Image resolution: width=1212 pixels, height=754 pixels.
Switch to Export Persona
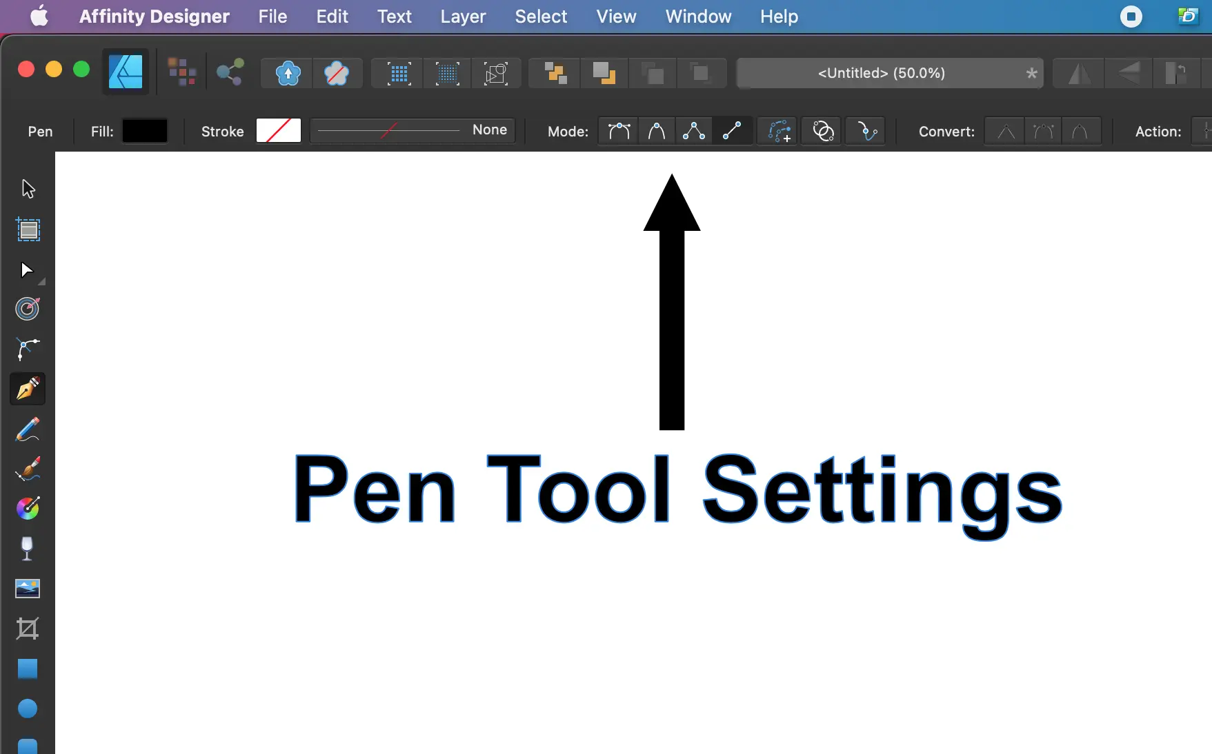pyautogui.click(x=230, y=72)
